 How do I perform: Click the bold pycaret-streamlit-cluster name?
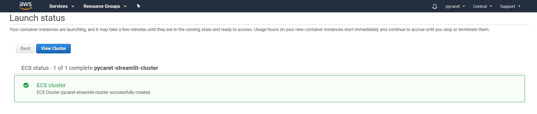pos(126,68)
